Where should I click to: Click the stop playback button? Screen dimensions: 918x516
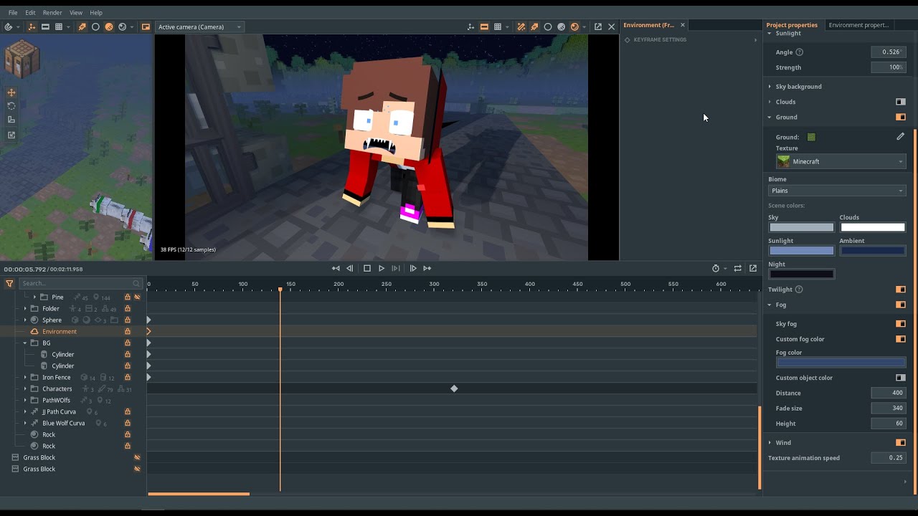(x=367, y=268)
